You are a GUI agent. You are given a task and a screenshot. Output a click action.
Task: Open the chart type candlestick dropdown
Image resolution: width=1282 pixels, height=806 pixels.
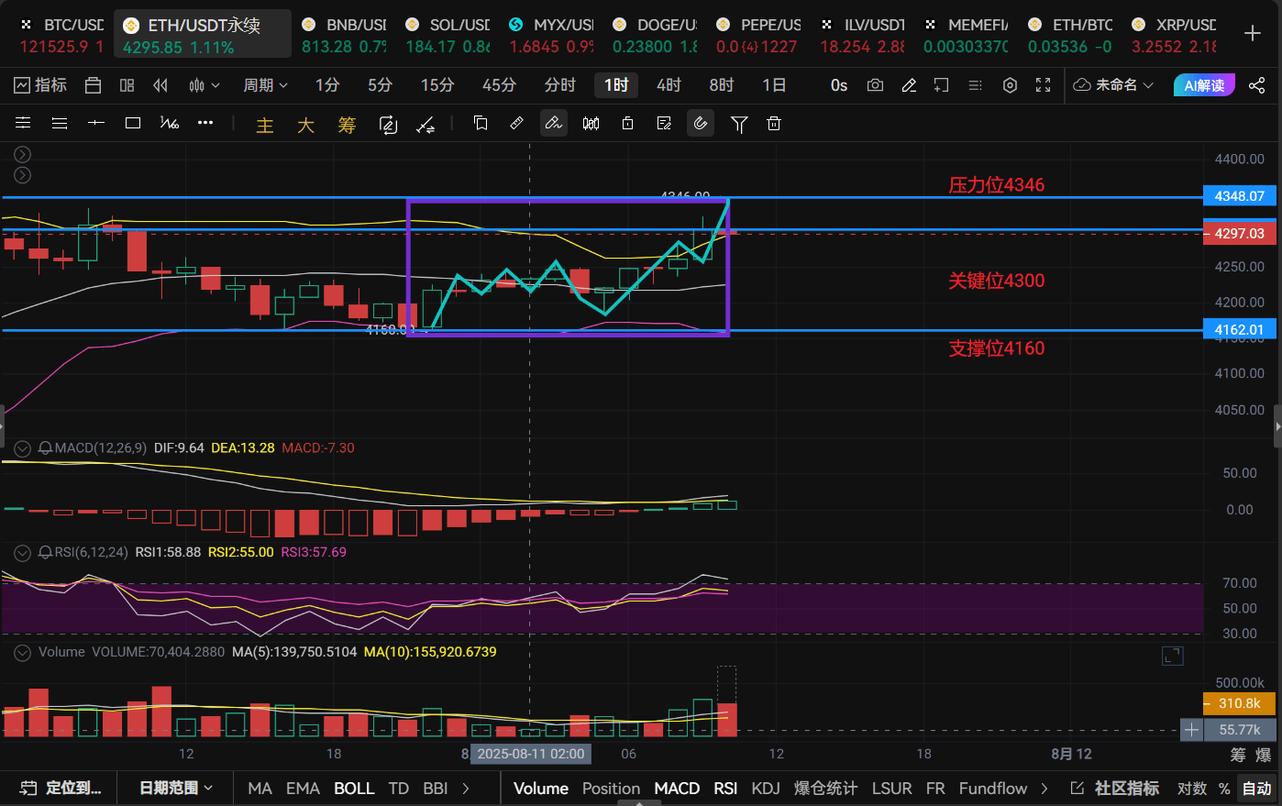point(204,85)
